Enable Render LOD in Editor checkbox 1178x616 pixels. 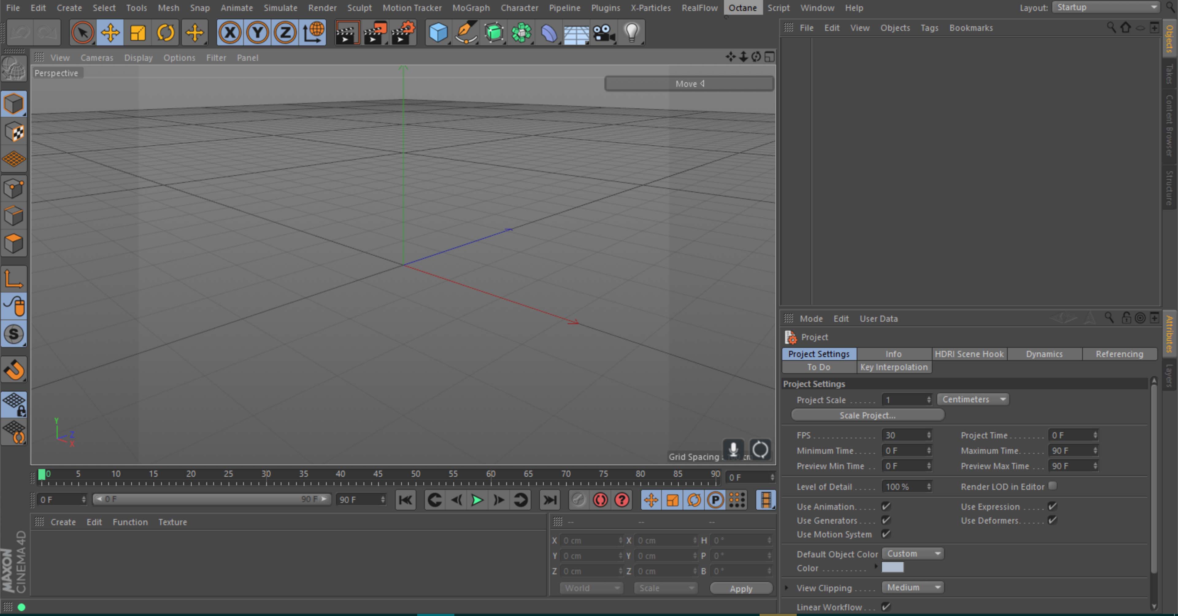coord(1052,486)
